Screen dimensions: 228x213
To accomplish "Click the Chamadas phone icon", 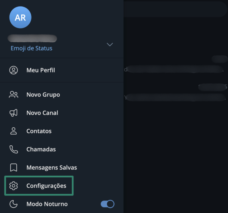I will point(14,149).
